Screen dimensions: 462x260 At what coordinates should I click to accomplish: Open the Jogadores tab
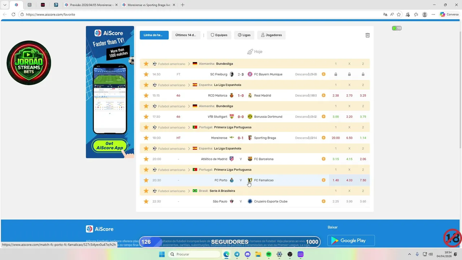271,35
